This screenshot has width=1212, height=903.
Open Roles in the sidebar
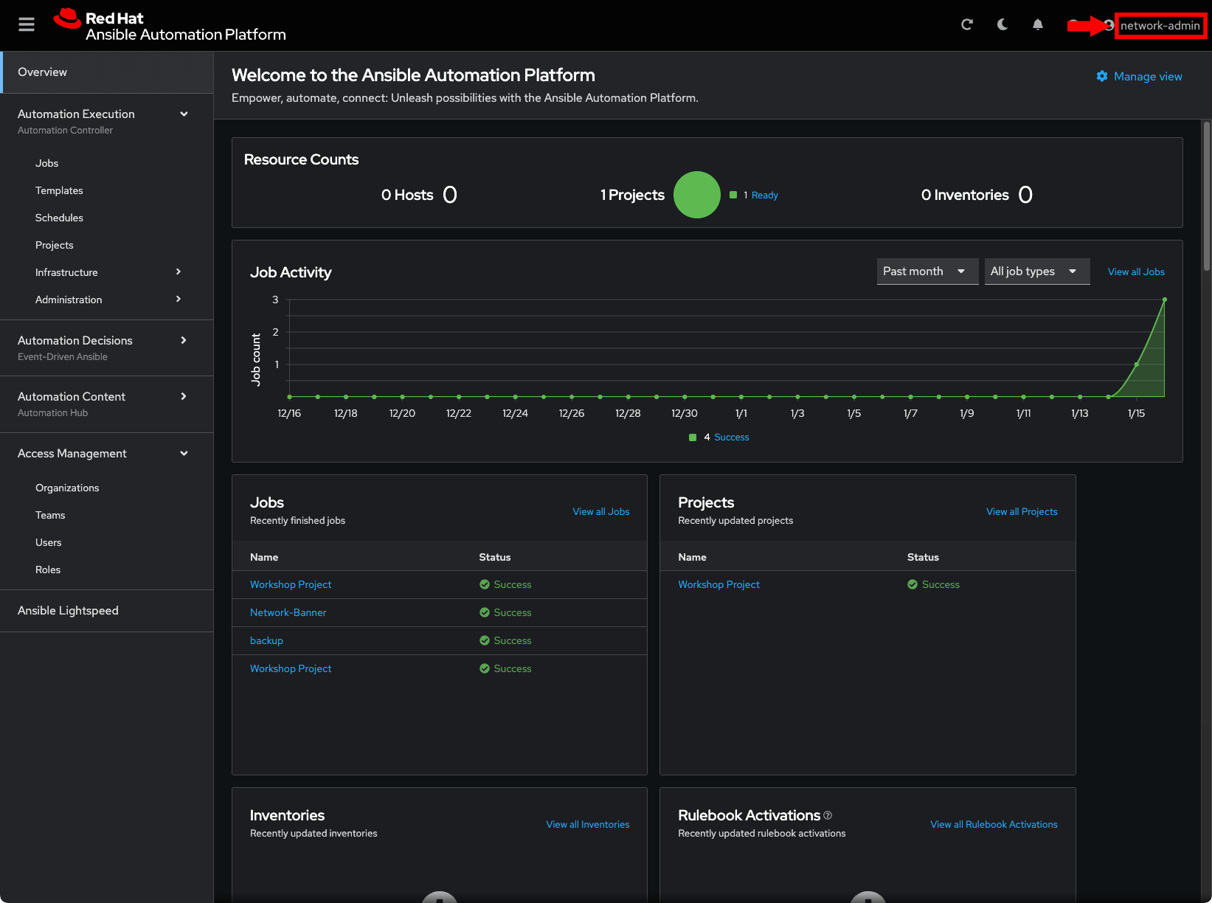click(48, 570)
